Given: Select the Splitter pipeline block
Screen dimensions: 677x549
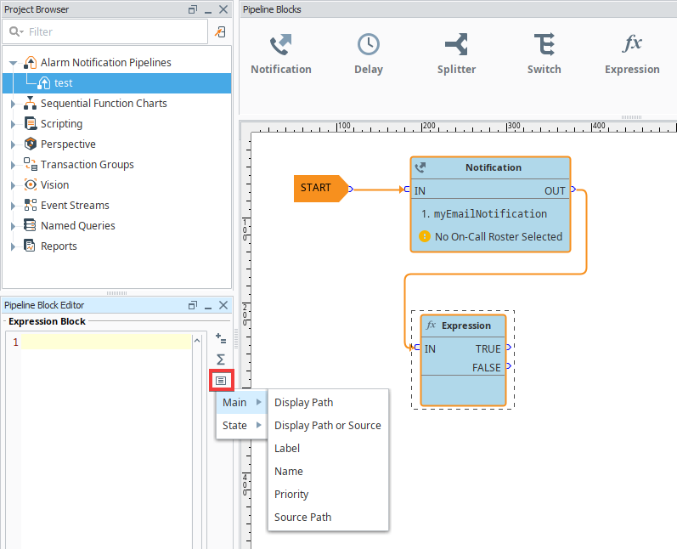Looking at the screenshot, I should [456, 54].
